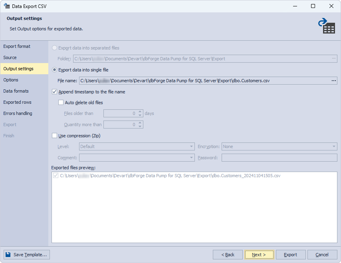Viewport: 341px width, 263px height.
Task: Click the Next button
Action: click(259, 255)
